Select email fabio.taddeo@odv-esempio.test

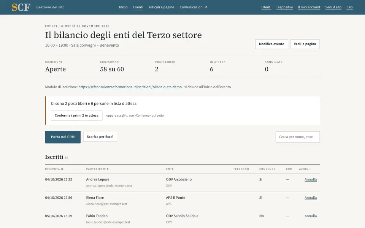(108, 222)
